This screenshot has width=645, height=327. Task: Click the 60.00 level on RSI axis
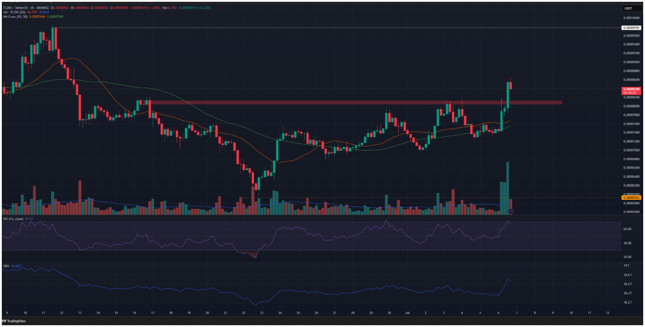pyautogui.click(x=627, y=229)
